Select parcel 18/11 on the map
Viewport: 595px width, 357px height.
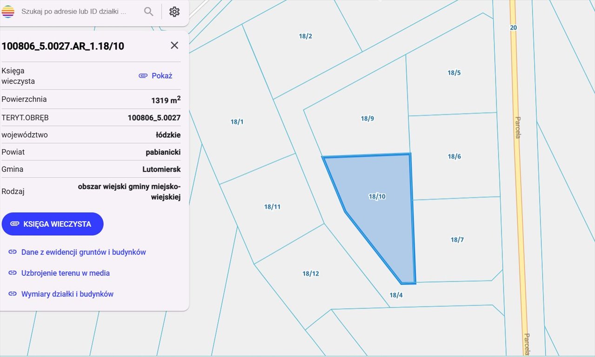pos(272,207)
